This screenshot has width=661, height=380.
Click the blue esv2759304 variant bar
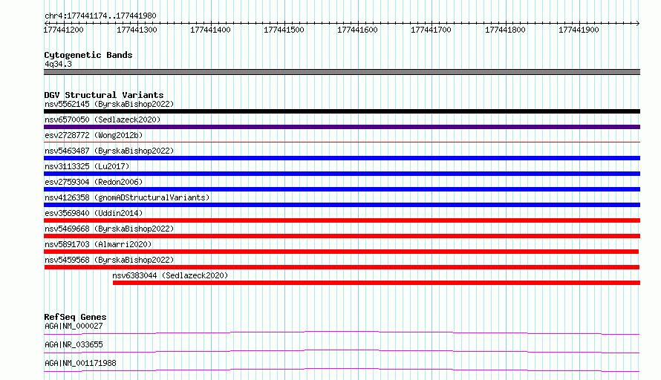(x=342, y=189)
